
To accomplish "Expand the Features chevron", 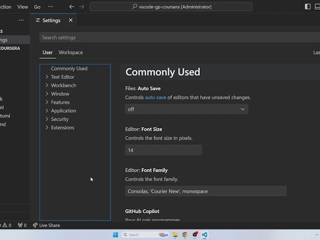I will click(x=47, y=102).
